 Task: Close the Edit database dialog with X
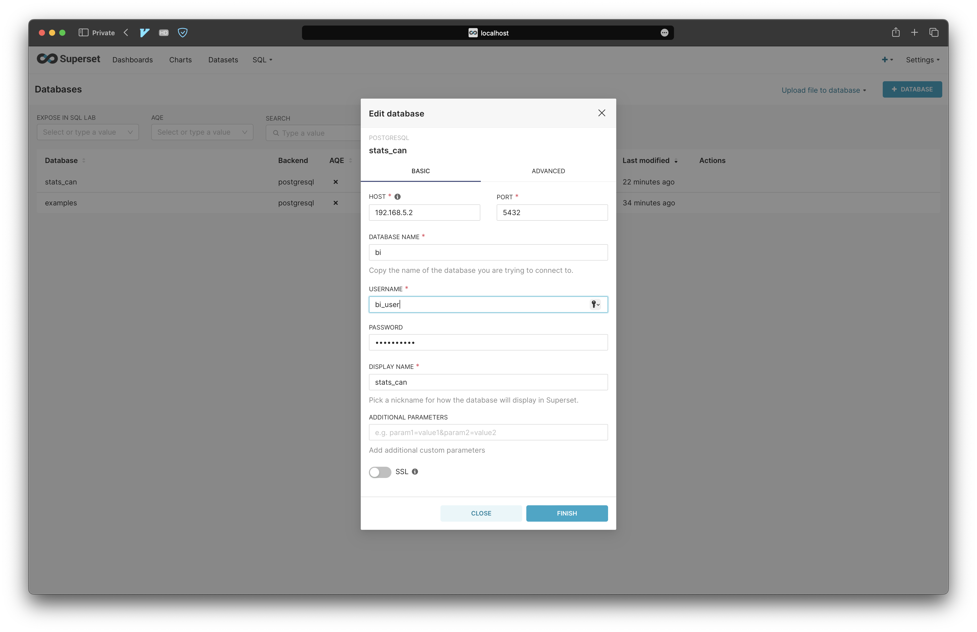(601, 113)
